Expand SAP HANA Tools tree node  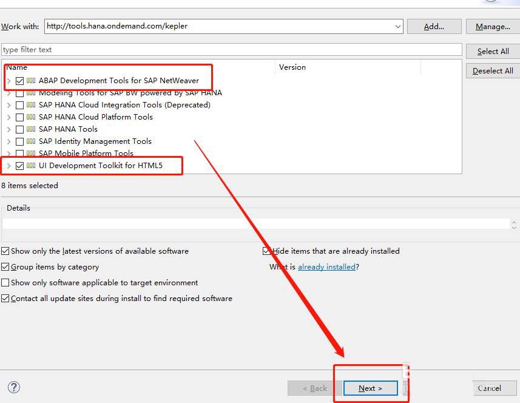9,129
